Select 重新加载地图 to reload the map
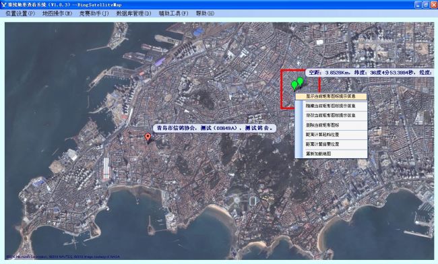This screenshot has width=438, height=264. tap(331, 154)
